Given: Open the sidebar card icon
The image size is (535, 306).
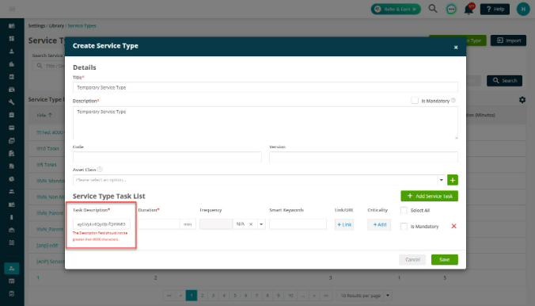Looking at the screenshot, I should [x=12, y=128].
